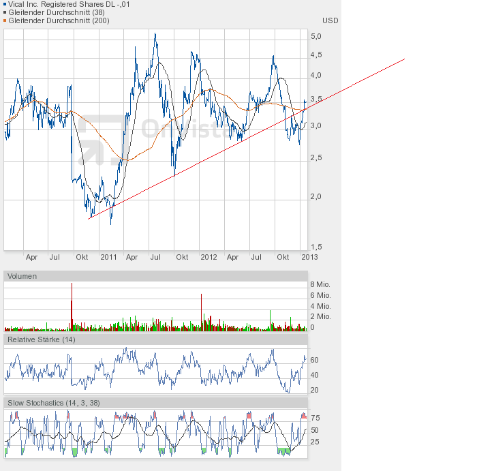
Task: Click the 6 Mio. volume axis label
Action: click(x=320, y=295)
